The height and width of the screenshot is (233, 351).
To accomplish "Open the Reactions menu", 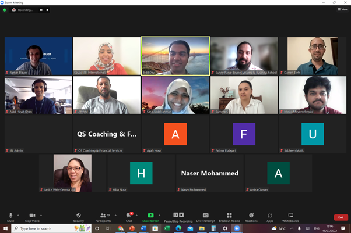I will (x=251, y=217).
